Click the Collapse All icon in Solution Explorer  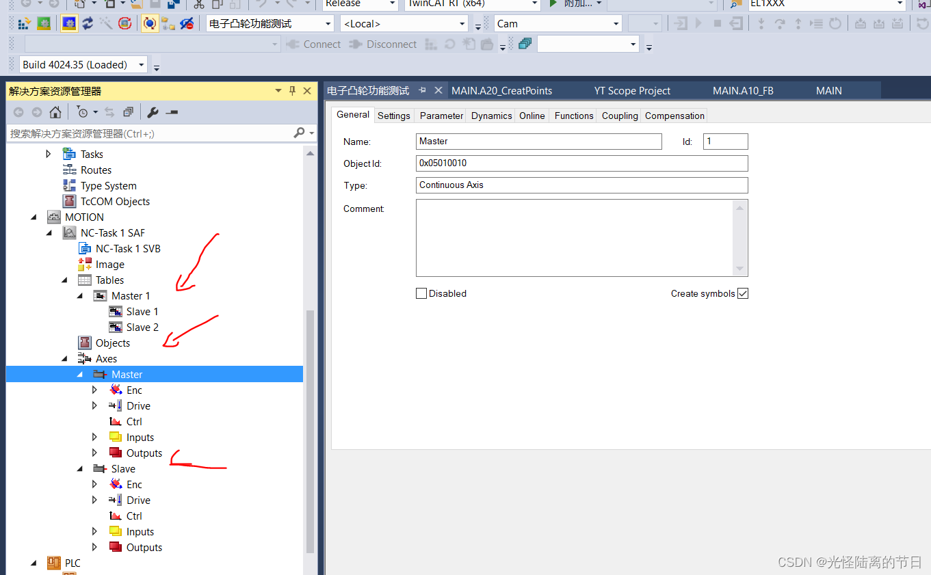pyautogui.click(x=128, y=112)
